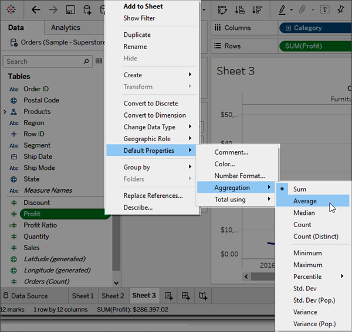Click the Swap Rows and Columns icon
The width and height of the screenshot is (352, 332).
click(222, 10)
